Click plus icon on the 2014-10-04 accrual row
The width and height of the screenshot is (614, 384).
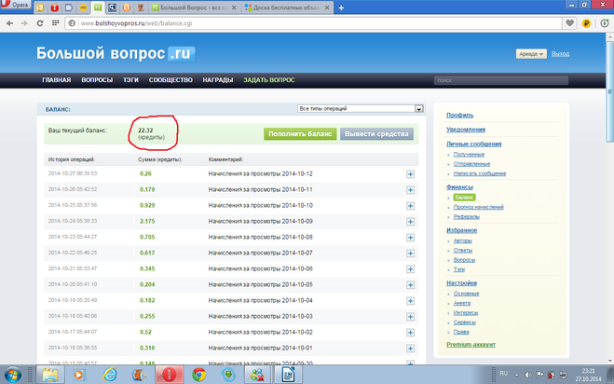tap(410, 301)
